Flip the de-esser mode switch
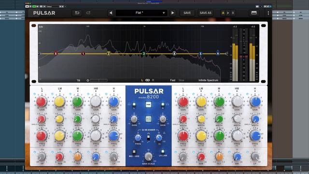 [148, 137]
